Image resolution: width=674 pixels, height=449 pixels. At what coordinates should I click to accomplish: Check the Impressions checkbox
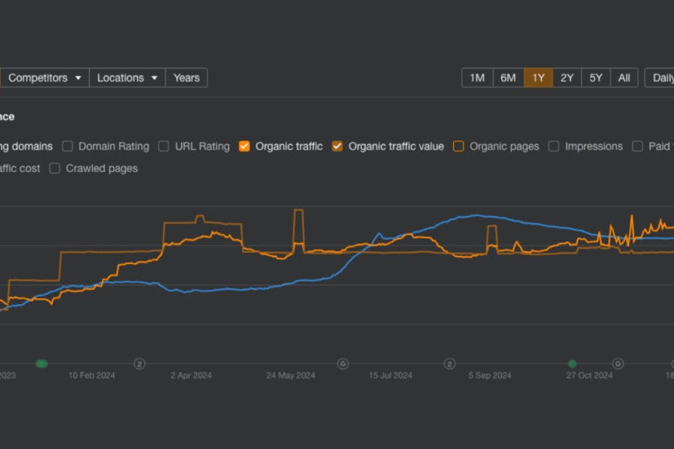pyautogui.click(x=554, y=147)
